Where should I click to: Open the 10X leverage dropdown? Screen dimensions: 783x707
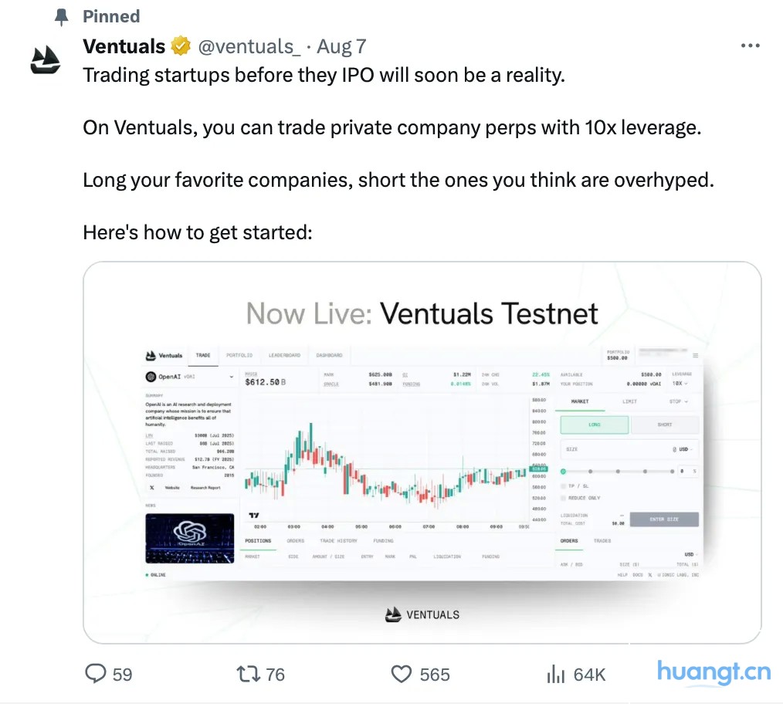coord(680,383)
